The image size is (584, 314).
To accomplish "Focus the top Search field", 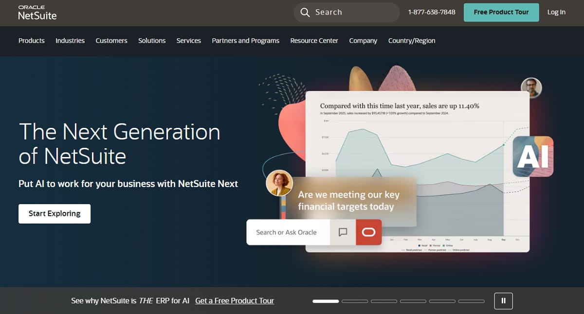I will (347, 13).
